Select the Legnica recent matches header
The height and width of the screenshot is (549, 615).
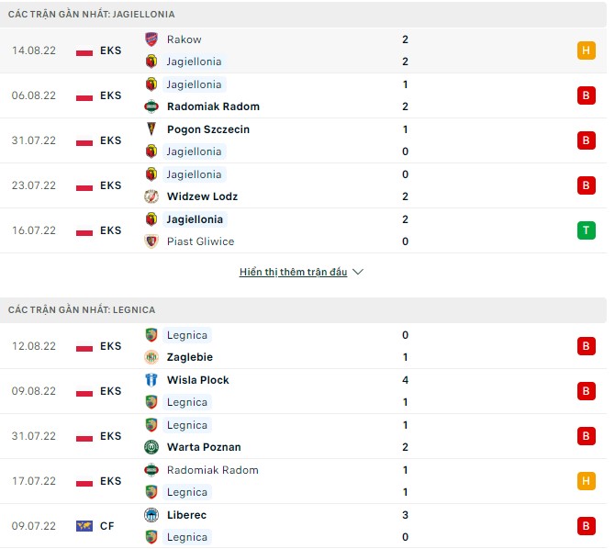(x=82, y=310)
